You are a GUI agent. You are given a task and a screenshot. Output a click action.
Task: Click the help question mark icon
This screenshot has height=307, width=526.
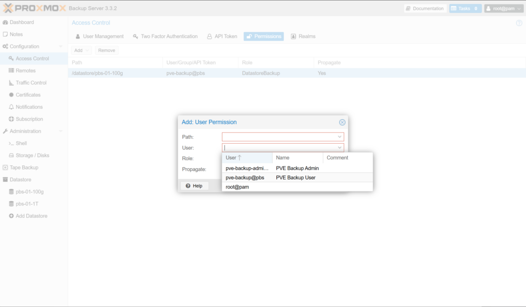(518, 23)
